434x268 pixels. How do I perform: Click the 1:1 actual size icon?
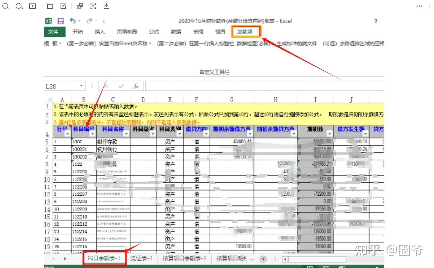(32, 6)
